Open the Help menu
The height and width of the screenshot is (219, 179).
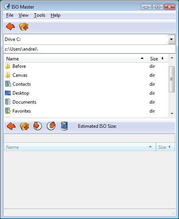55,15
